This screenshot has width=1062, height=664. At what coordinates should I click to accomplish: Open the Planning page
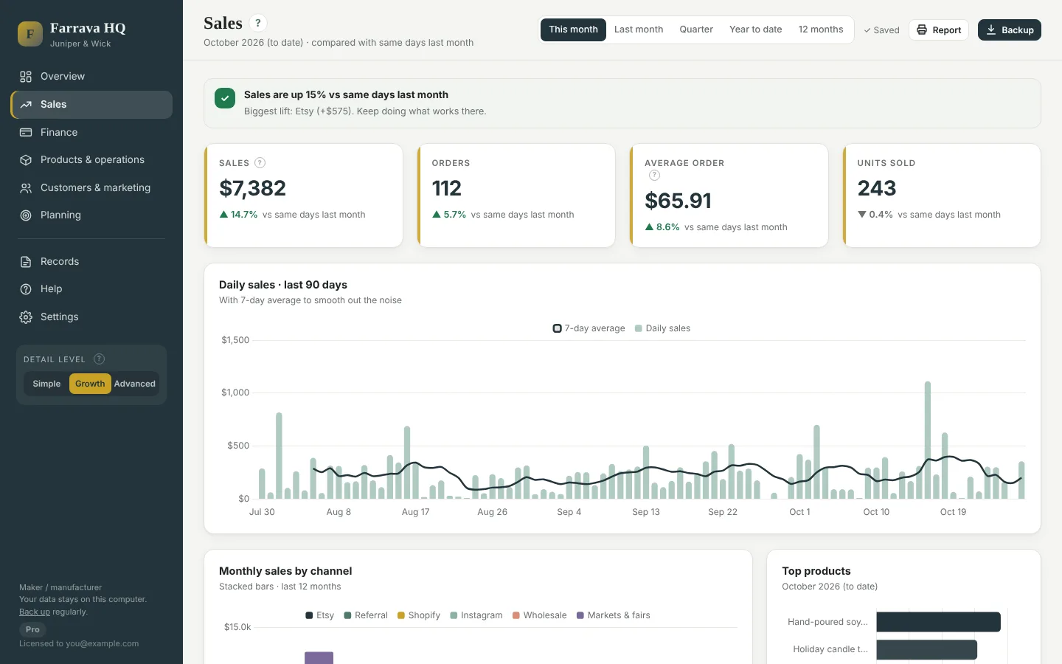(x=91, y=215)
